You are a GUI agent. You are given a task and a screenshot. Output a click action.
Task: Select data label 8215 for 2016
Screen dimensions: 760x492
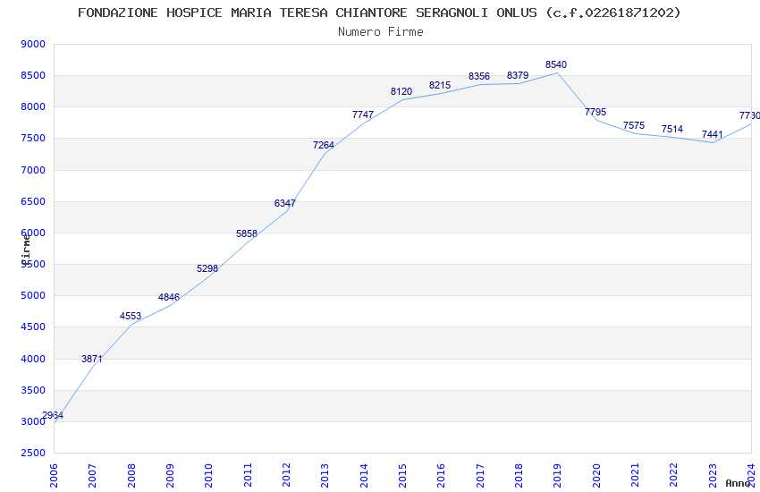click(440, 85)
